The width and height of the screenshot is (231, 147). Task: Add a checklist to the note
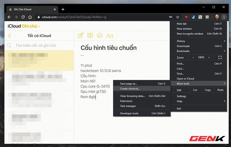(x=100, y=35)
